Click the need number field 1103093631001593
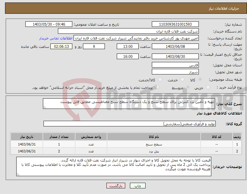Screen dimensions: 247x194 tap(175, 24)
